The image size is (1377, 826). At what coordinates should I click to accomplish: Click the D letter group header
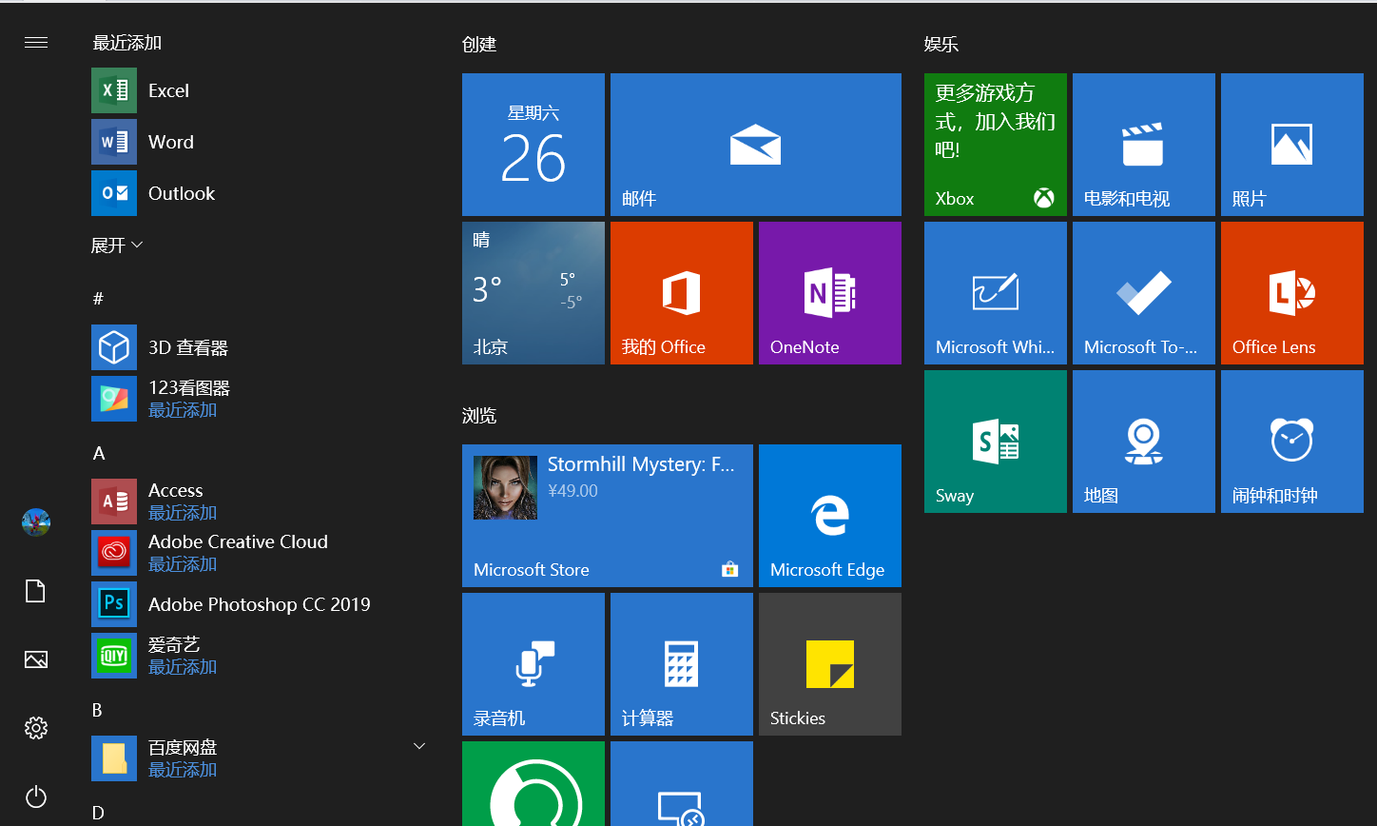[98, 813]
